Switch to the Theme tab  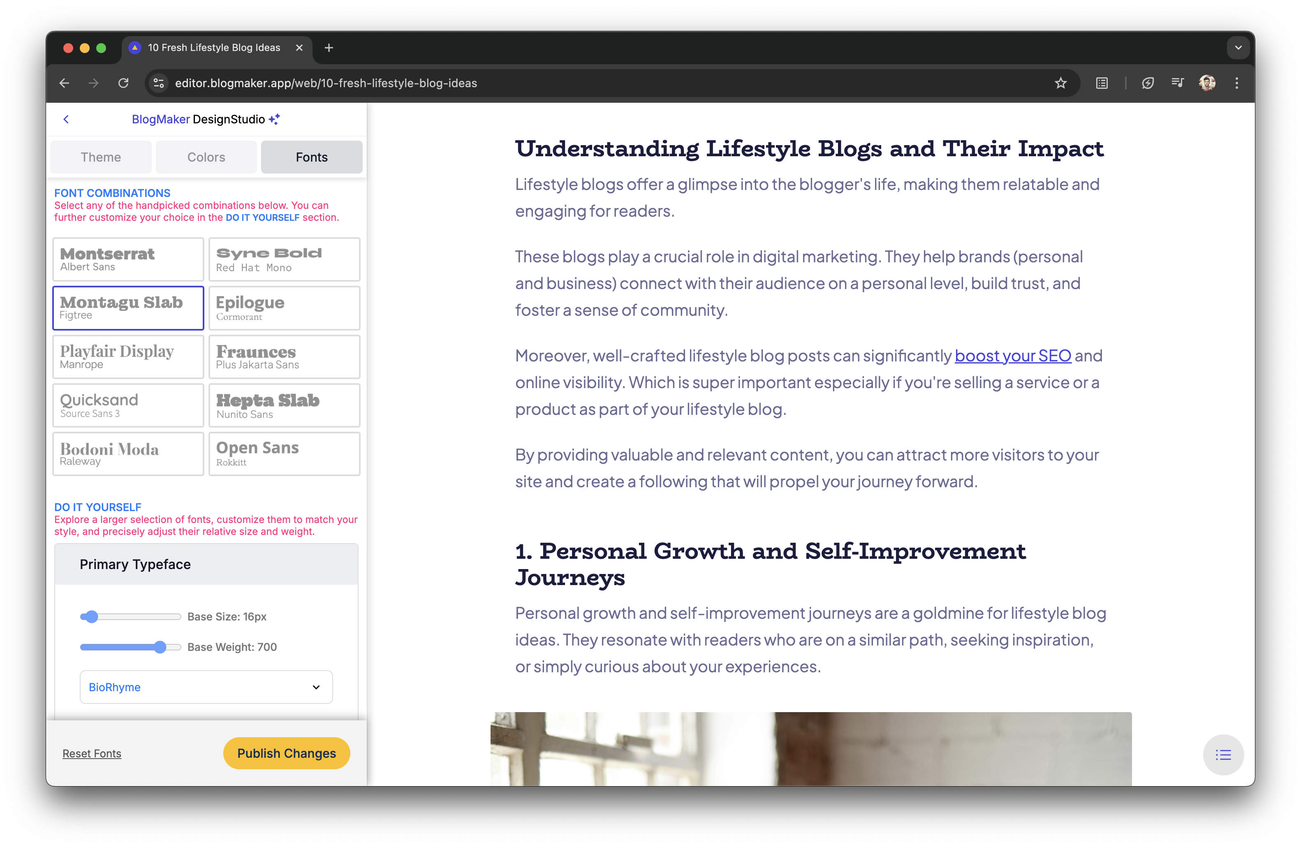(x=101, y=157)
